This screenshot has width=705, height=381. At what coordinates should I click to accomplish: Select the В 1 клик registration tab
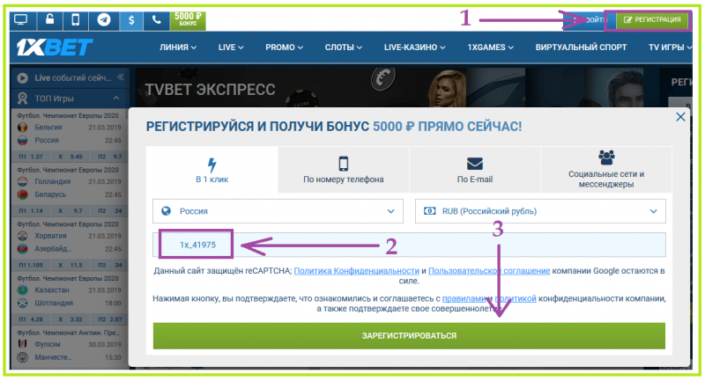click(211, 170)
